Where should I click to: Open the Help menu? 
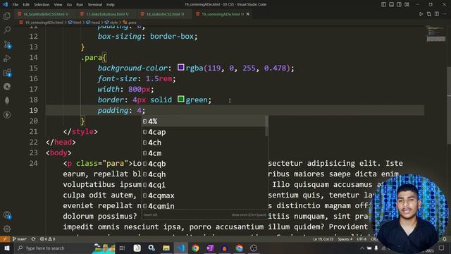coord(111,5)
